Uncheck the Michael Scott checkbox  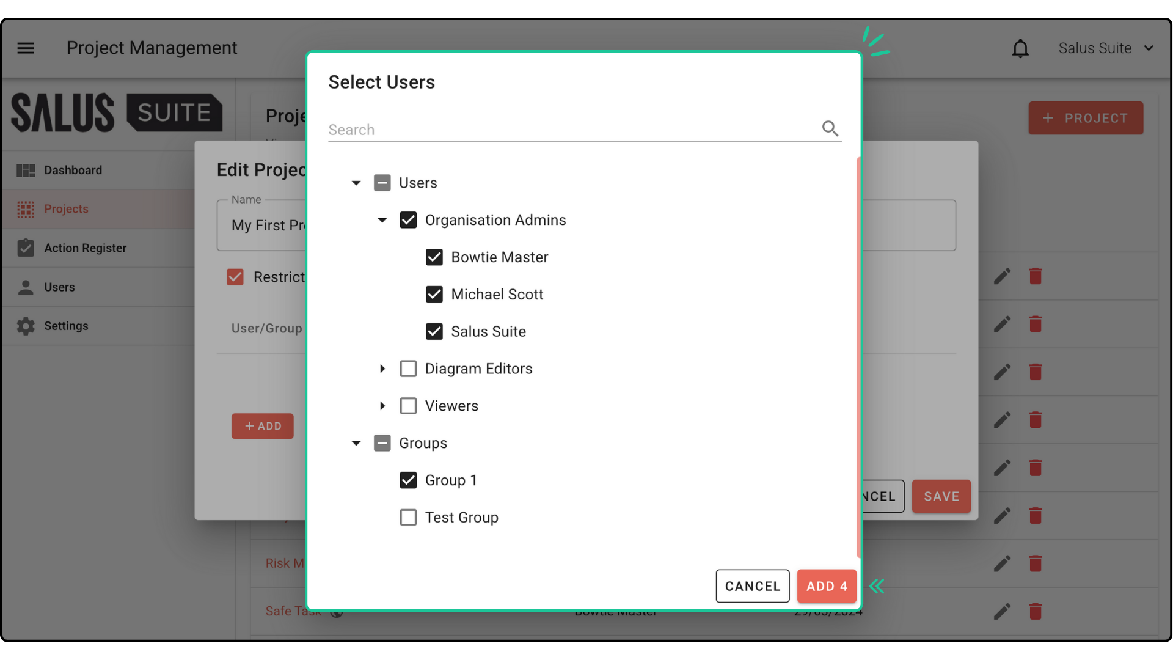434,295
